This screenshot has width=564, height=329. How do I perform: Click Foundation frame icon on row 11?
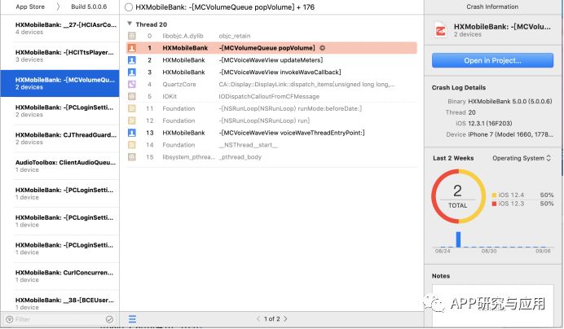coord(132,108)
